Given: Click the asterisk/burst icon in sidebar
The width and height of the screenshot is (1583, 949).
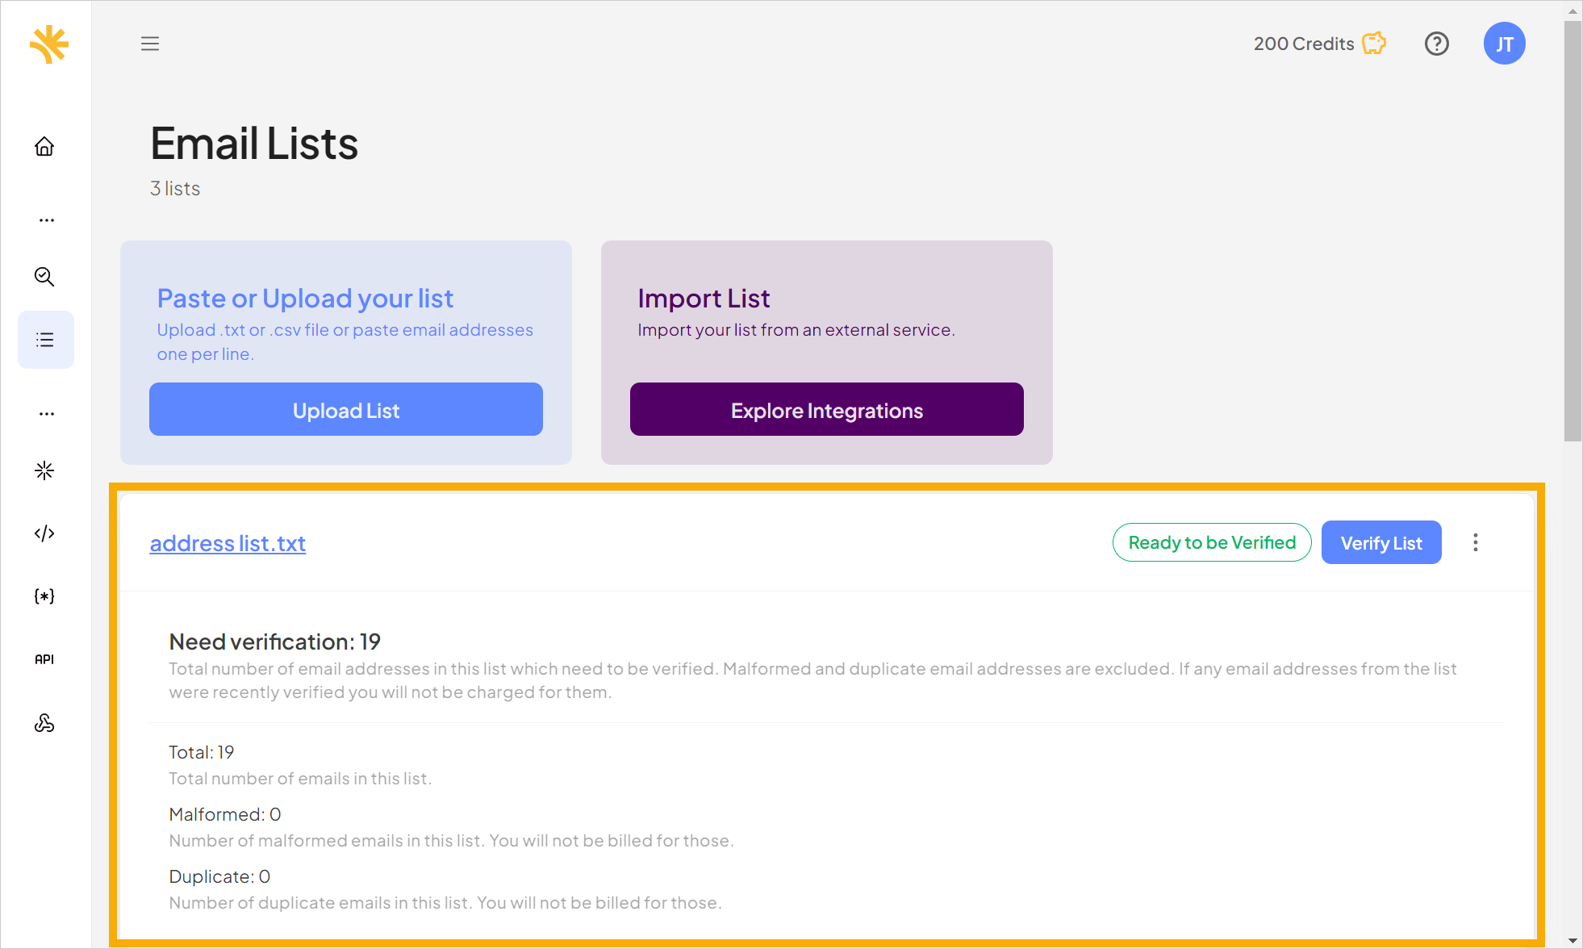Looking at the screenshot, I should coord(45,470).
